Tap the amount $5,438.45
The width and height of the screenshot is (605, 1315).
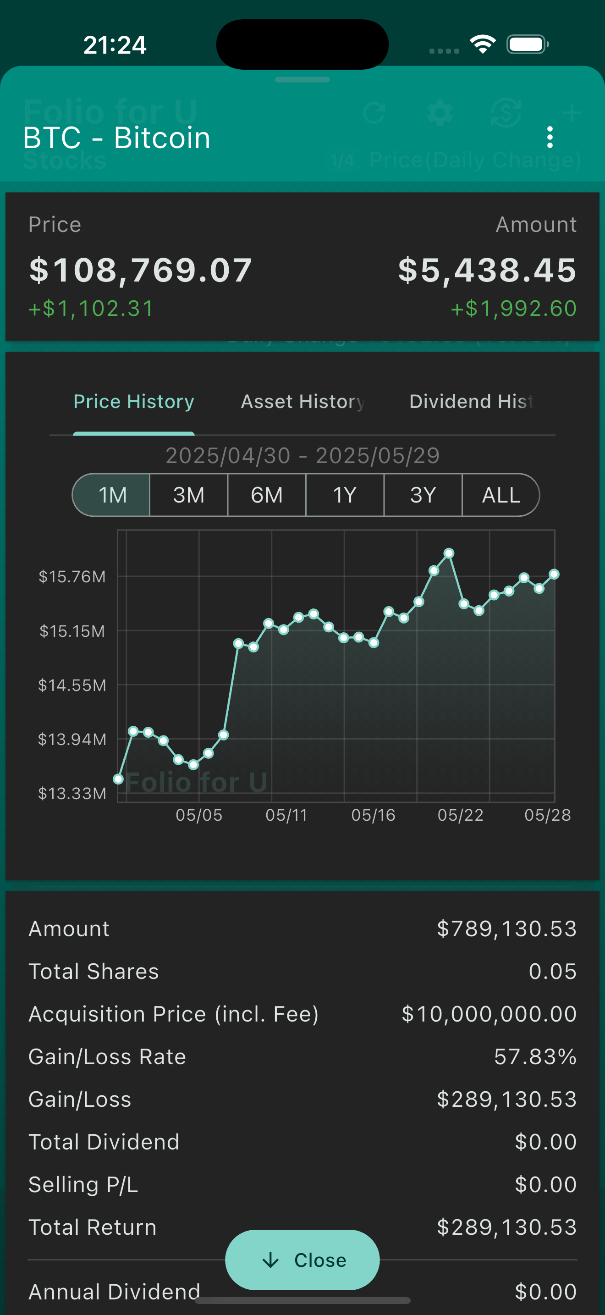(487, 270)
